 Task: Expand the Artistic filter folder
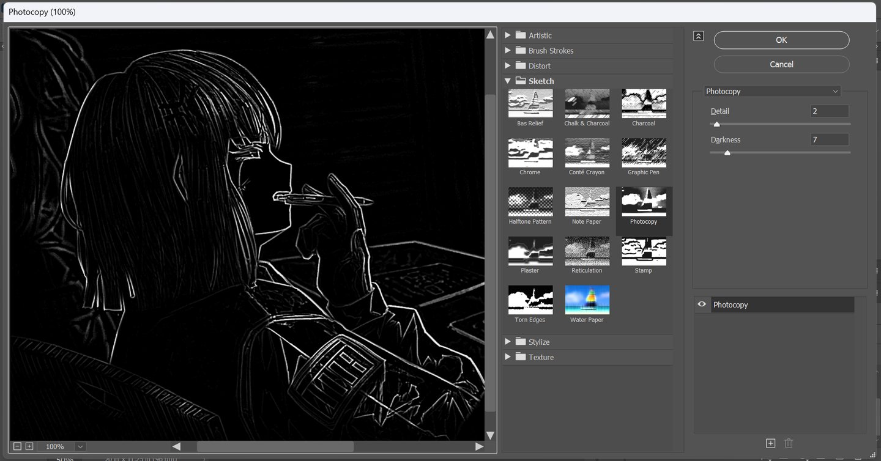(508, 35)
